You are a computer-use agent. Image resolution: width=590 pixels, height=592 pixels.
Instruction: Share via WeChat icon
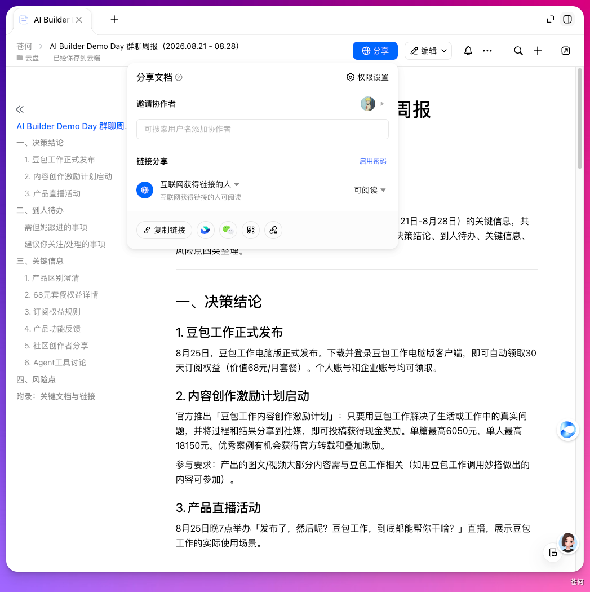click(228, 230)
